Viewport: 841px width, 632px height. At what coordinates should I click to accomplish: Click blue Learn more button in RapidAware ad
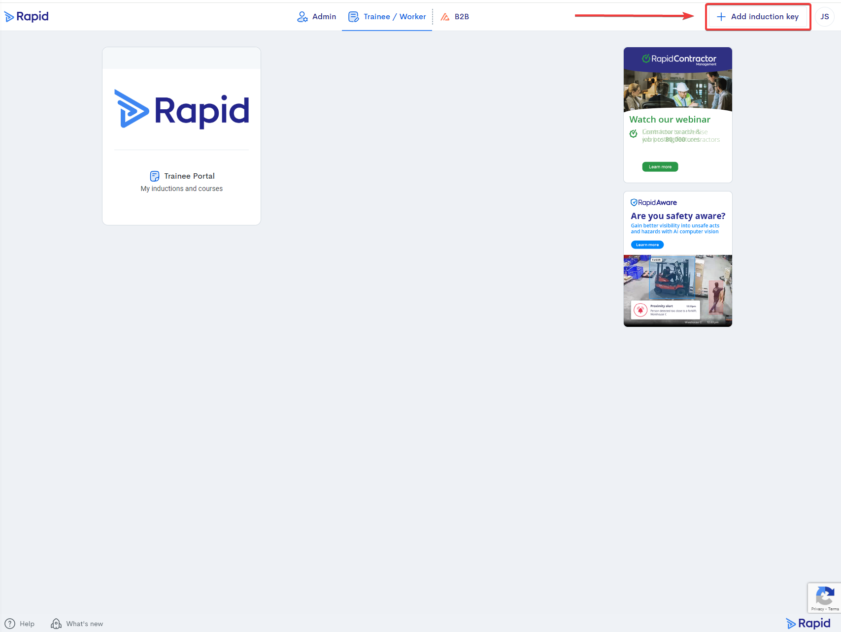[647, 245]
